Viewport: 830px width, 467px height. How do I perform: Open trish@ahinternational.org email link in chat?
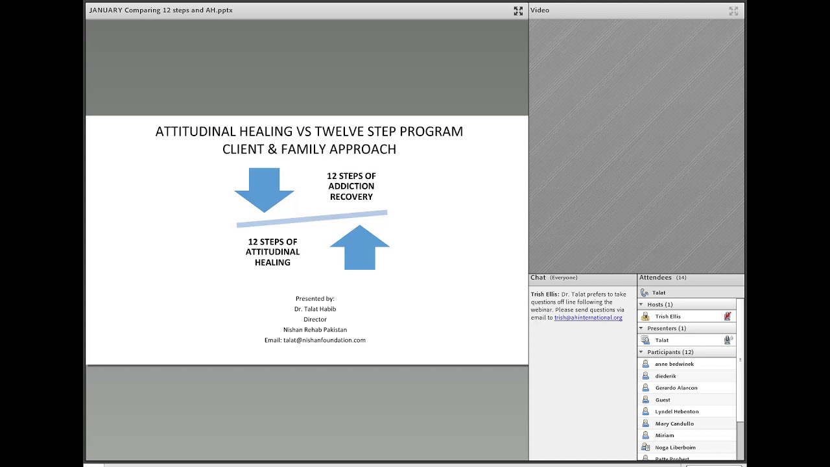pos(588,318)
